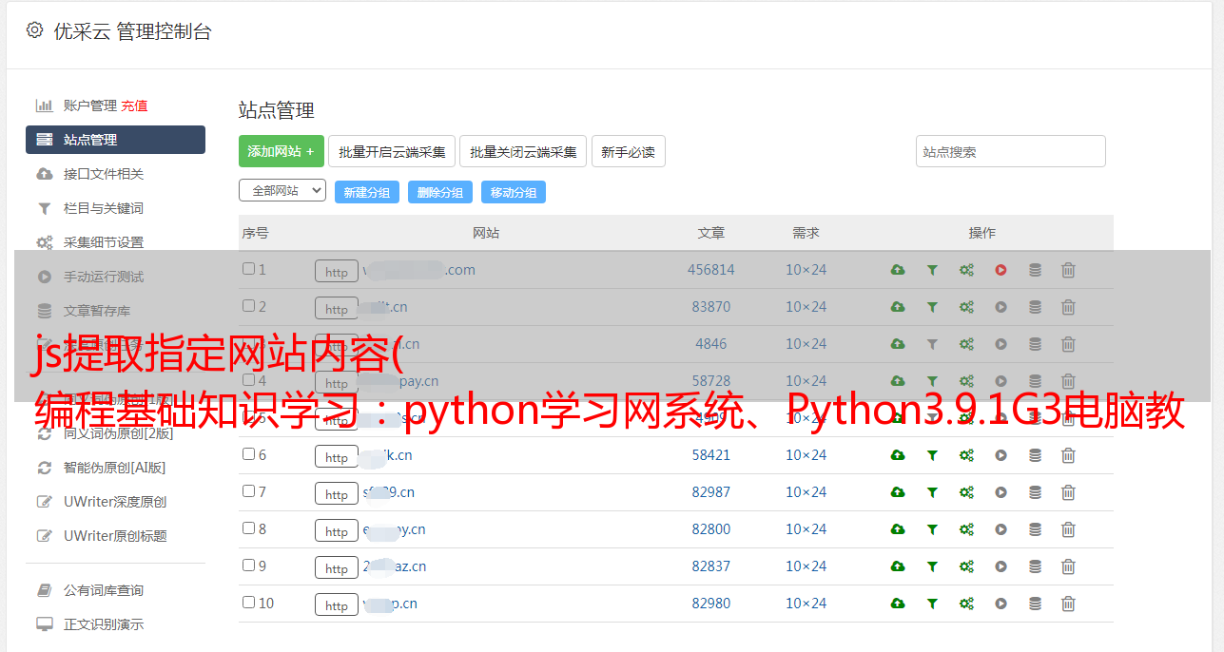
Task: Click the green 添加网站 + button
Action: click(x=282, y=151)
